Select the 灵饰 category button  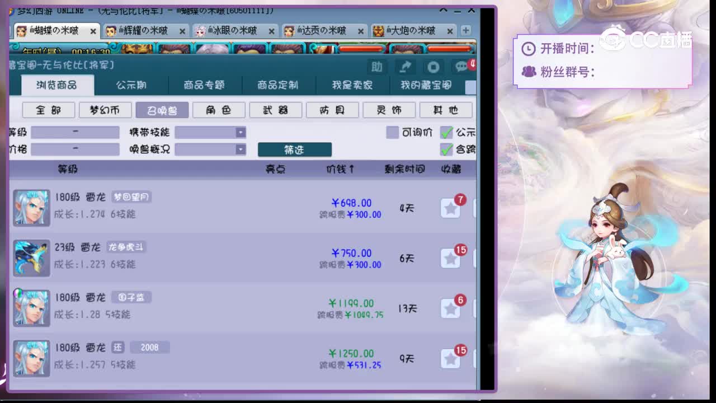click(x=389, y=110)
